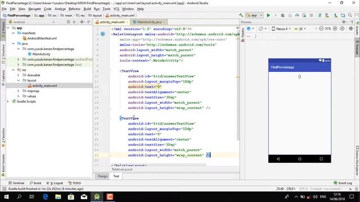Viewport: 360px width, 202px height.
Task: Toggle the Captures side tool window
Action: pos(3,78)
